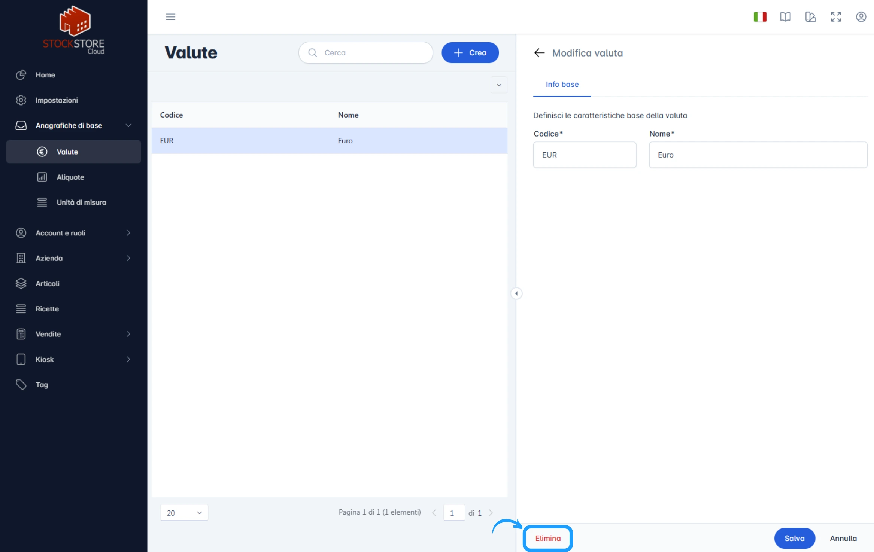The image size is (874, 552).
Task: Expand Azienda submenu chevron
Action: 128,258
